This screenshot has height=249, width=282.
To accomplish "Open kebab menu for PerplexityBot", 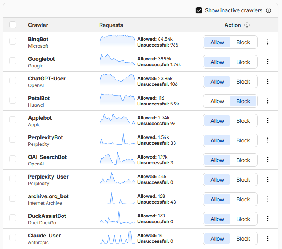I will pos(268,140).
